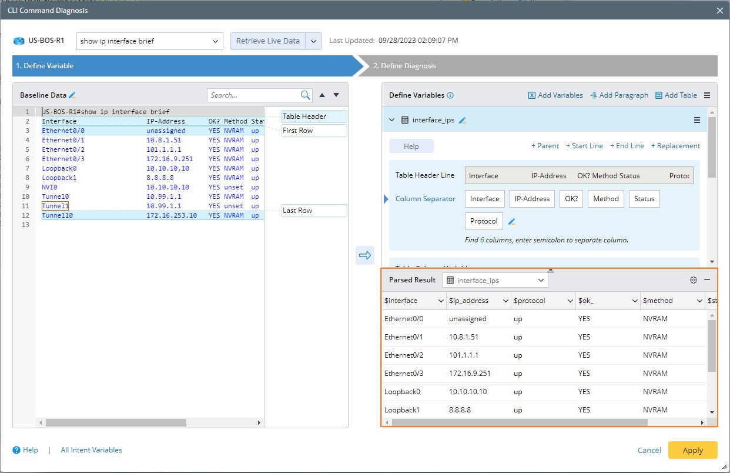The image size is (730, 473).
Task: Rename interface_ips table with pencil icon
Action: point(463,121)
